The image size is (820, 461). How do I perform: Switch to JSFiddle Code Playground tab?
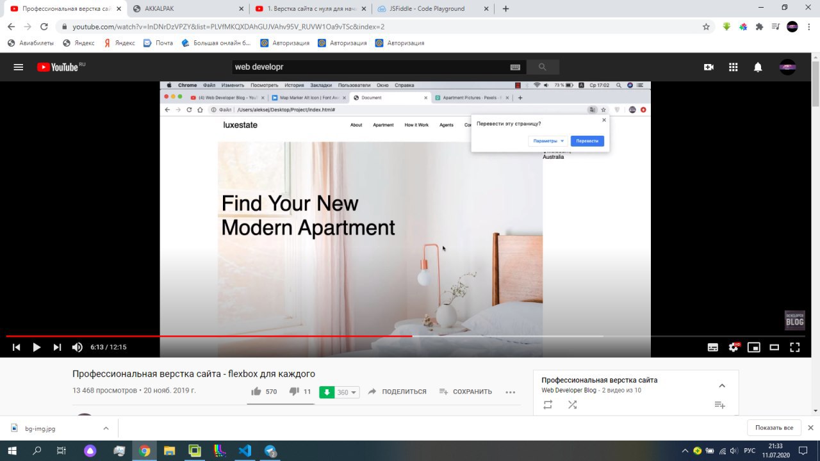click(433, 8)
